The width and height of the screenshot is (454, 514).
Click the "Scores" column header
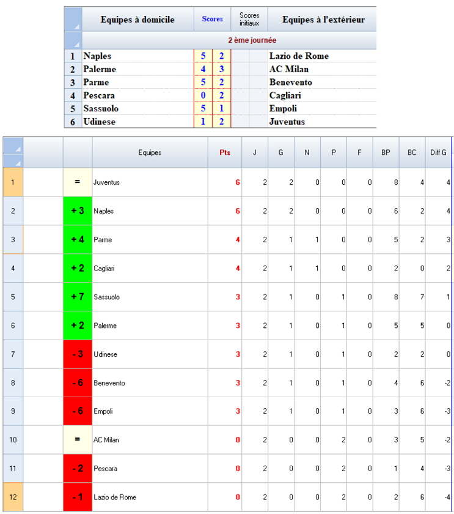(x=212, y=20)
